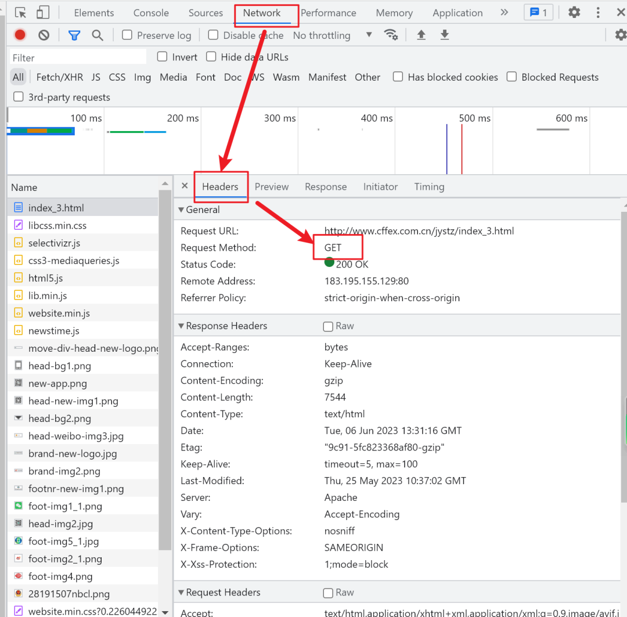Switch to the Console tab
The width and height of the screenshot is (627, 617).
(x=151, y=13)
